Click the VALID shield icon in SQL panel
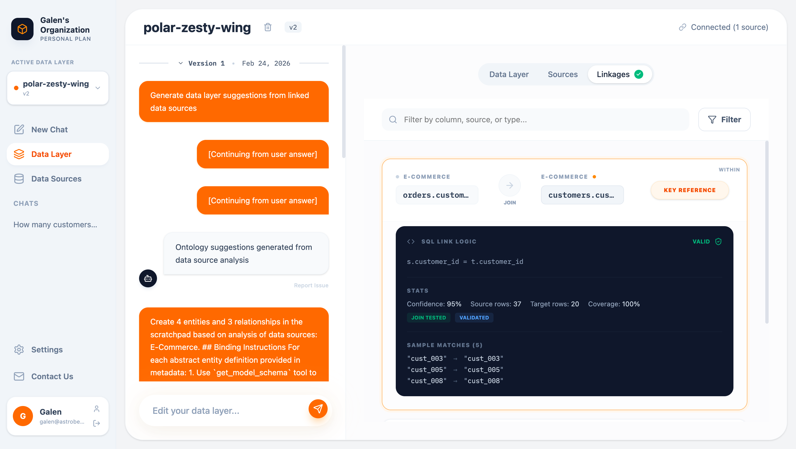This screenshot has width=796, height=449. [x=718, y=241]
